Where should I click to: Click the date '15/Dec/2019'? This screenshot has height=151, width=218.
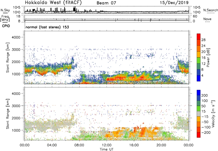pos(174,3)
